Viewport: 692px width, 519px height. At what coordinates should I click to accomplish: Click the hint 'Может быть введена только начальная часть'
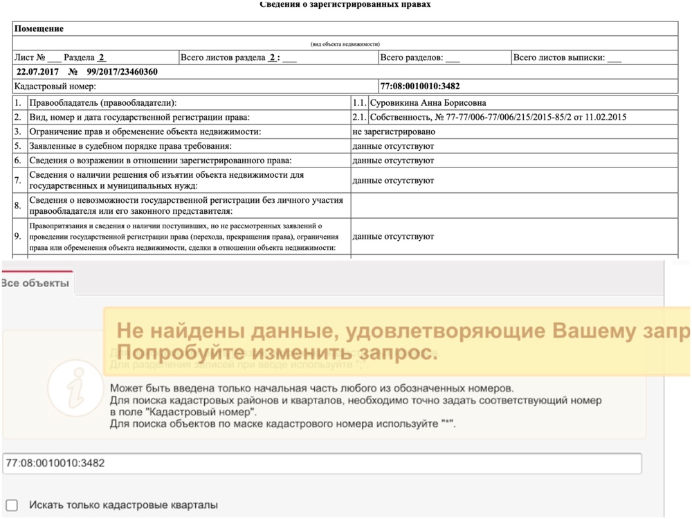pos(312,388)
